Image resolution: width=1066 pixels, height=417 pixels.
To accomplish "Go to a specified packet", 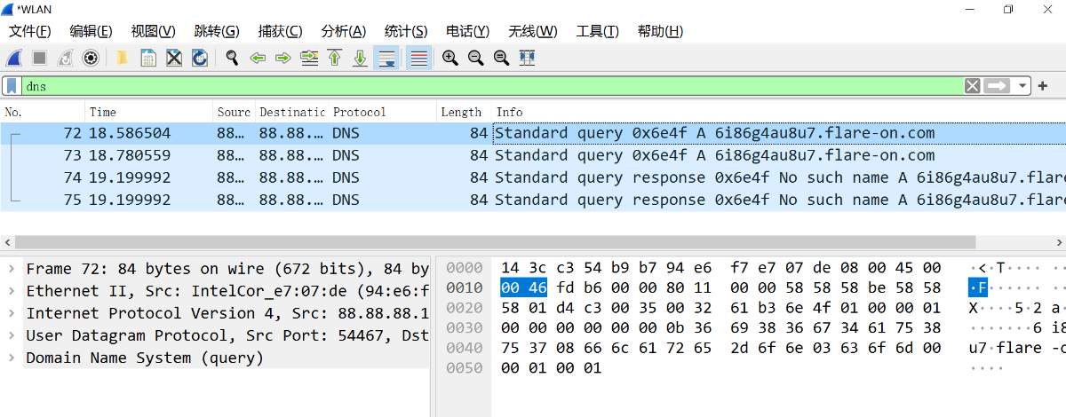I will (309, 59).
